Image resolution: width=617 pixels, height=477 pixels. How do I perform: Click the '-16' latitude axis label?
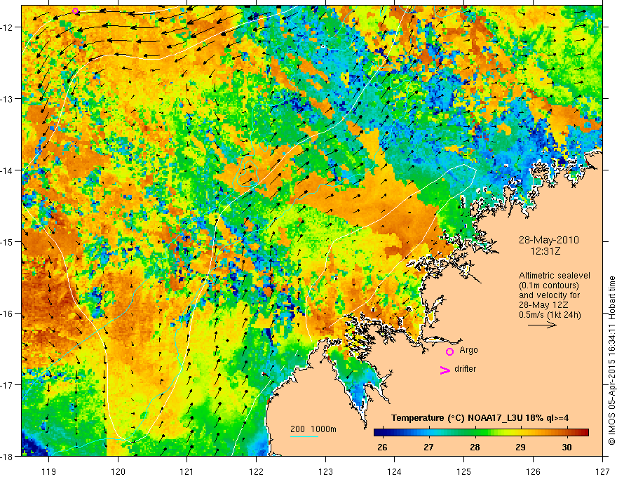pos(7,314)
